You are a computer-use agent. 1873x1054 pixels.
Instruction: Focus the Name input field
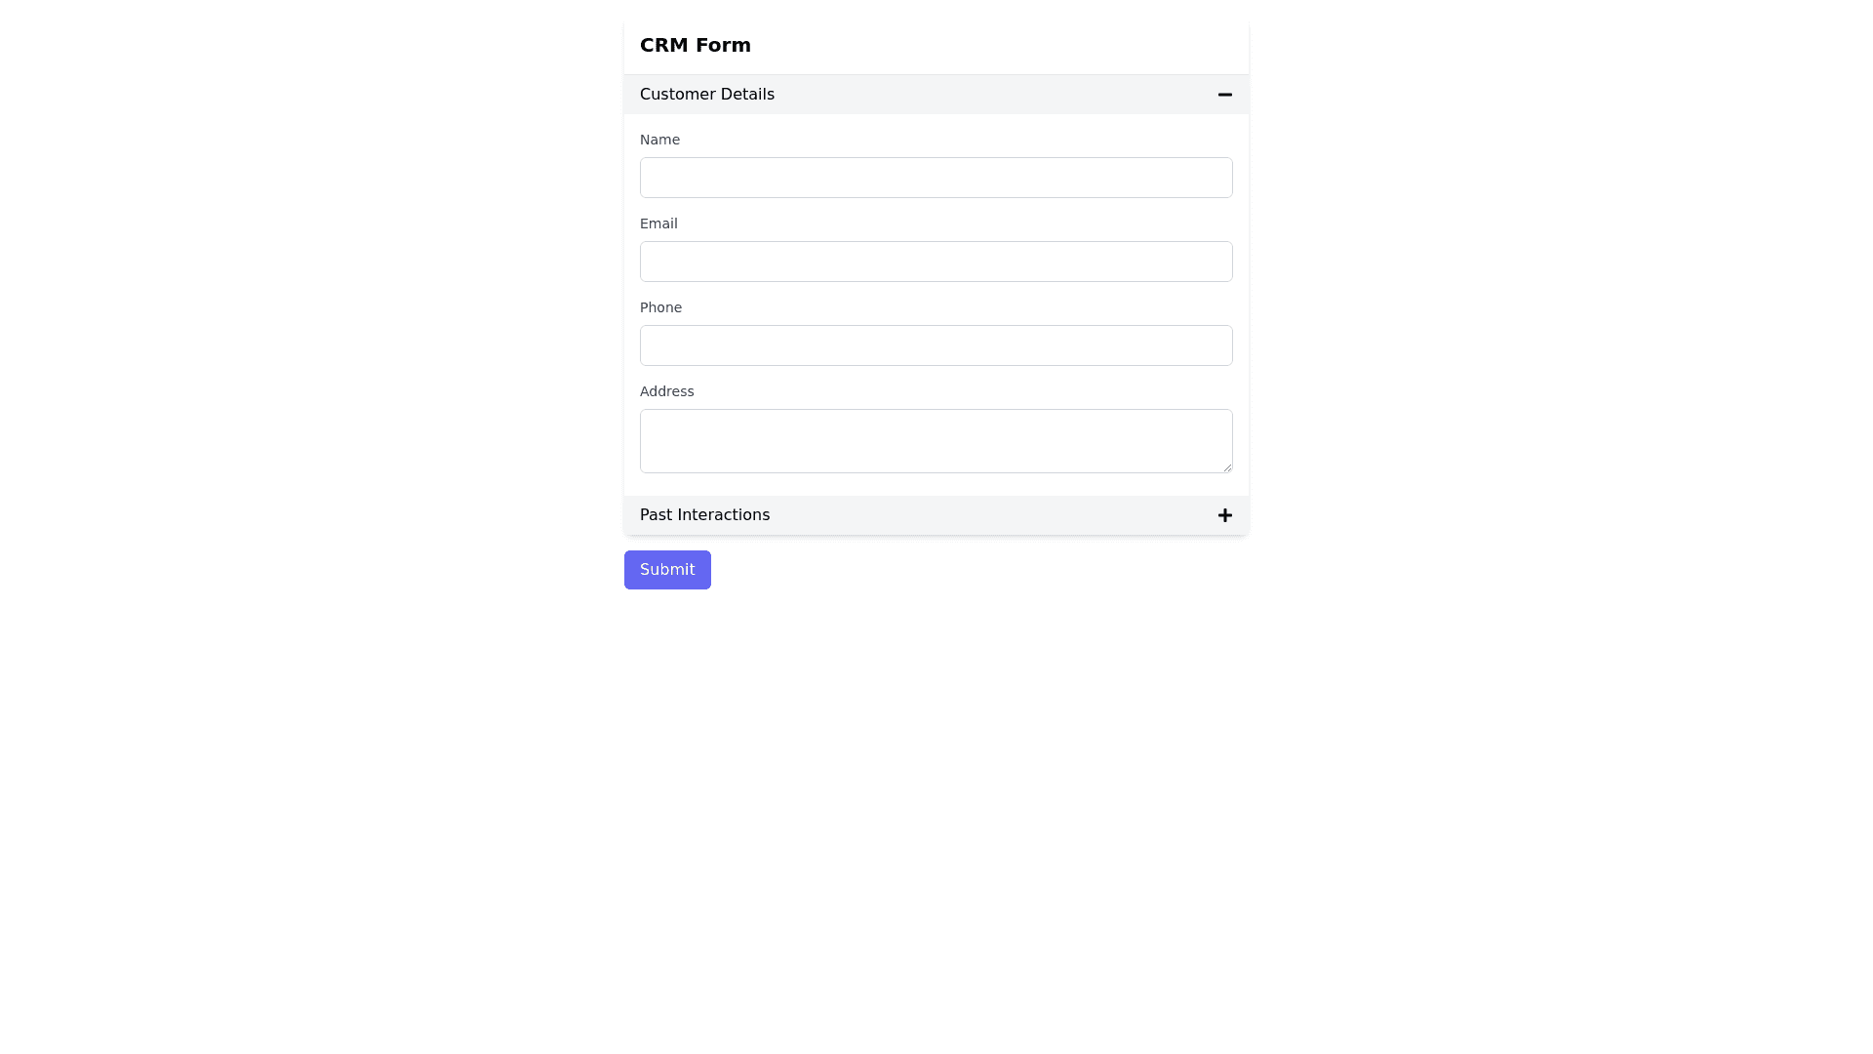point(936,178)
